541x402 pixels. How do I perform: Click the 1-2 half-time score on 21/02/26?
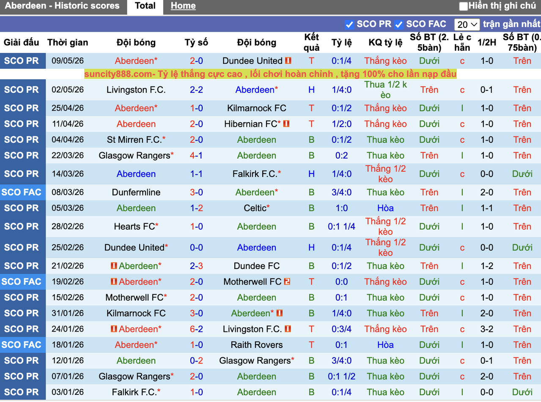pos(487,266)
